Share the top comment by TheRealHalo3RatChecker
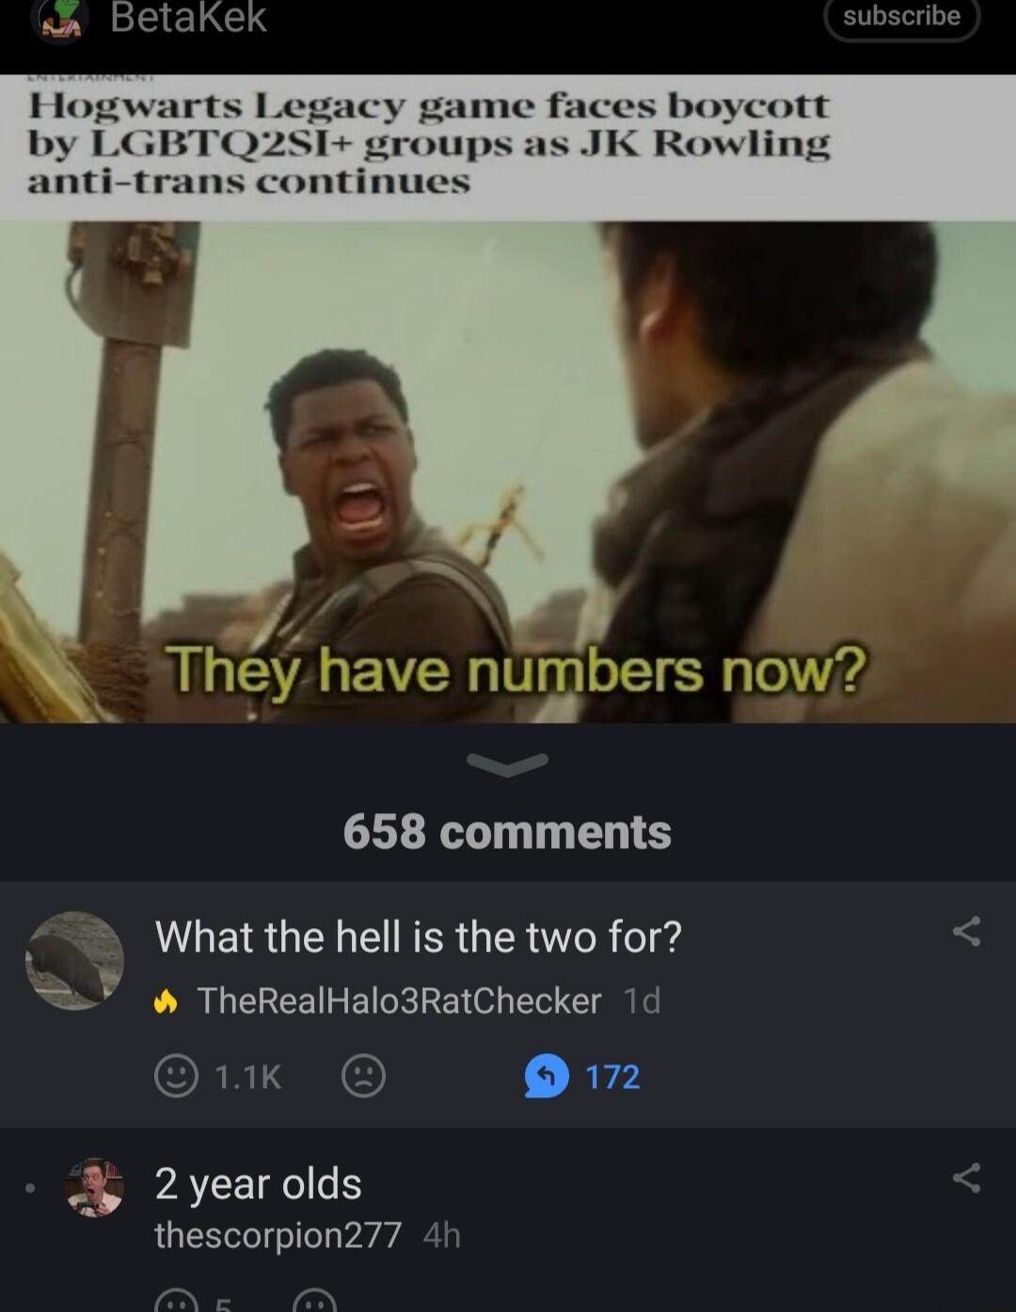 966,932
